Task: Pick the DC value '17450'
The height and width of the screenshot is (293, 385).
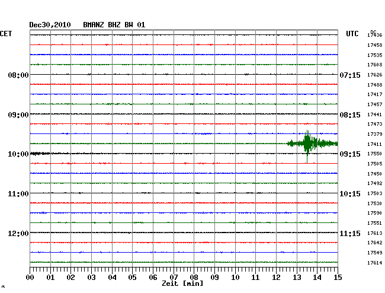Action: pyautogui.click(x=375, y=174)
